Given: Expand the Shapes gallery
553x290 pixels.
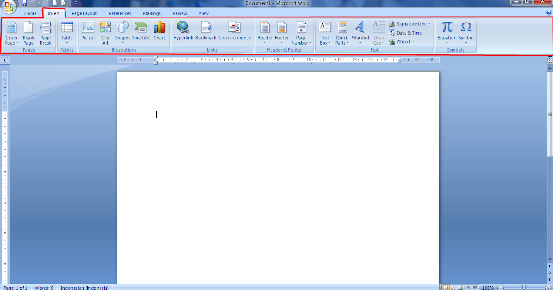Looking at the screenshot, I should 123,33.
